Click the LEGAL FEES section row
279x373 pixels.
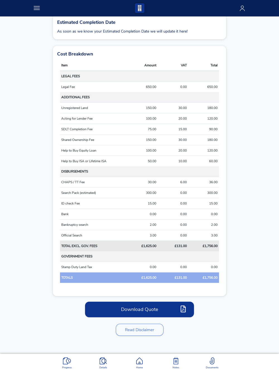pos(139,76)
